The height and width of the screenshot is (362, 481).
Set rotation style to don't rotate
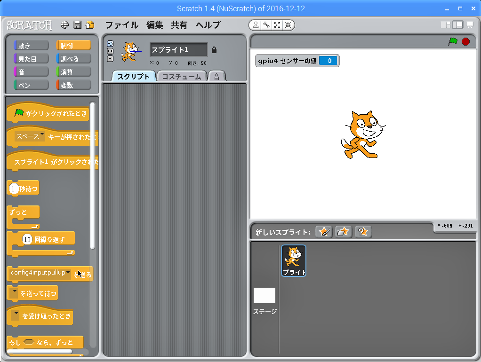pos(110,59)
